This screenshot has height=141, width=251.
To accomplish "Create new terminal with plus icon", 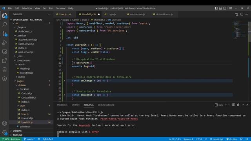I will (x=226, y=105).
